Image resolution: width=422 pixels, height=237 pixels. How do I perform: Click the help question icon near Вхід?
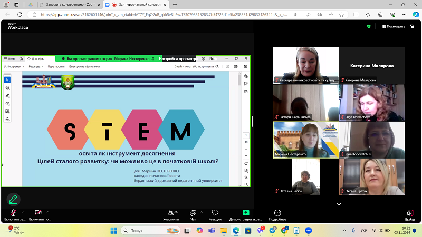coord(204,58)
